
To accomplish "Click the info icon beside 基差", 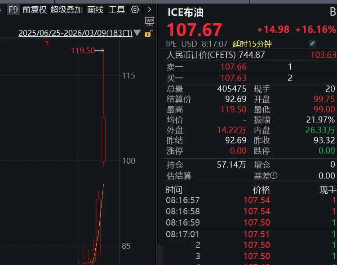I will pyautogui.click(x=274, y=176).
